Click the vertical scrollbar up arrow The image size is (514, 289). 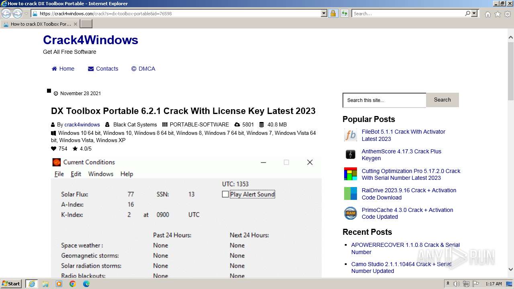tap(511, 37)
